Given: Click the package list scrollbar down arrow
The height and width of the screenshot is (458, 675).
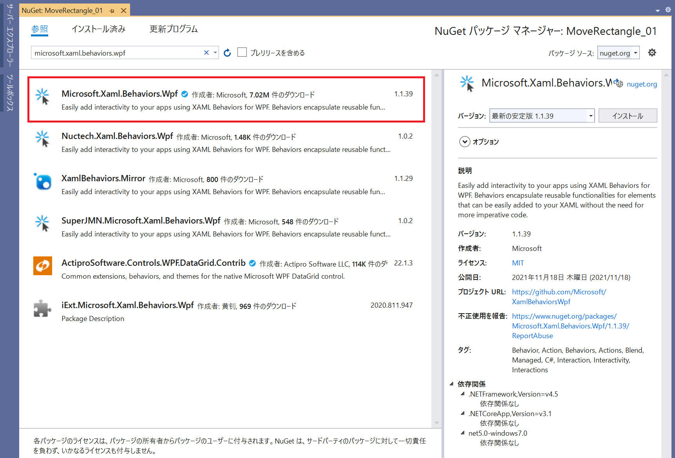Looking at the screenshot, I should pos(437,423).
